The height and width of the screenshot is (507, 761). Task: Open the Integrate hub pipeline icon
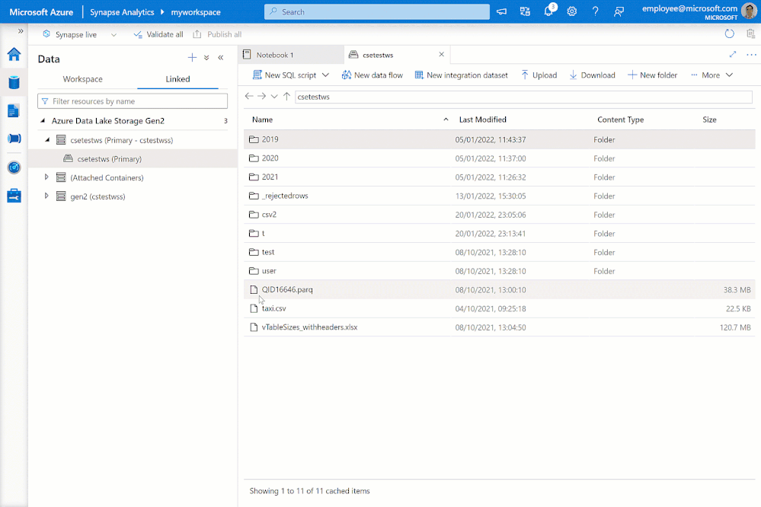click(x=14, y=139)
